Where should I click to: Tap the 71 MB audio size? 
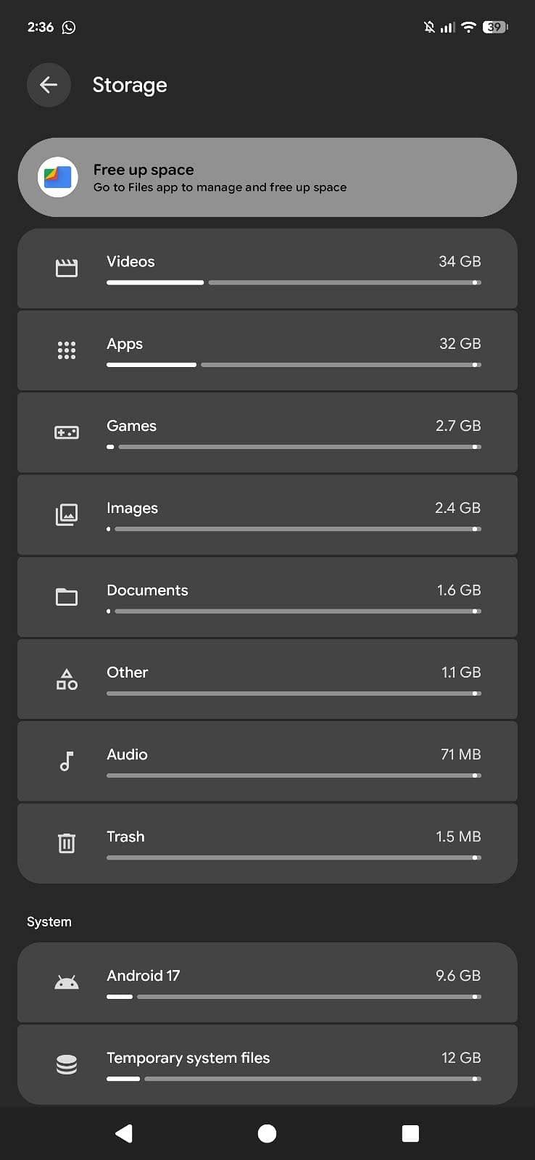(461, 754)
